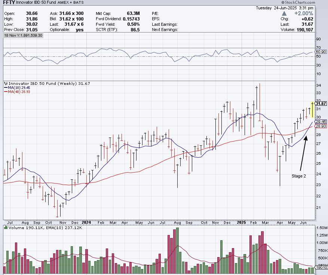Click the Bid quote 31.62 x 100

click(71, 19)
